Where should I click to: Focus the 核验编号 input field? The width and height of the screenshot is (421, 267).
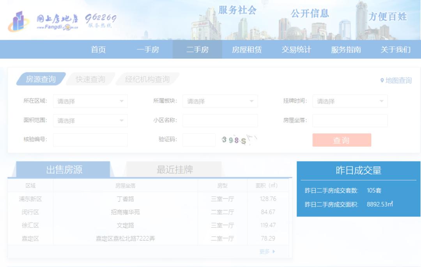[x=90, y=140]
